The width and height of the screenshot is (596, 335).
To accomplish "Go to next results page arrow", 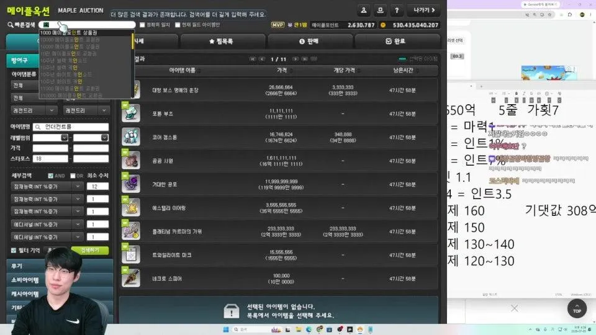I will 296,59.
